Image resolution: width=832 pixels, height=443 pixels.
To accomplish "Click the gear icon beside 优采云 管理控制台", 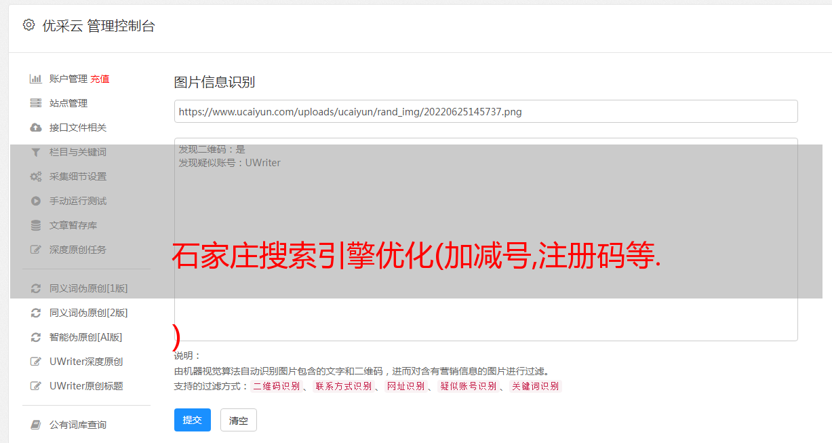I will pyautogui.click(x=28, y=25).
